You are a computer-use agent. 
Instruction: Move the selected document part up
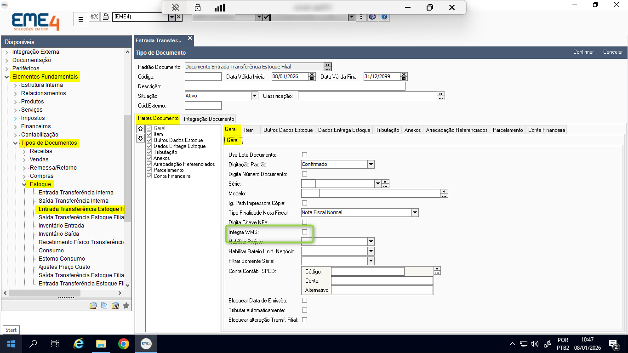[141, 129]
